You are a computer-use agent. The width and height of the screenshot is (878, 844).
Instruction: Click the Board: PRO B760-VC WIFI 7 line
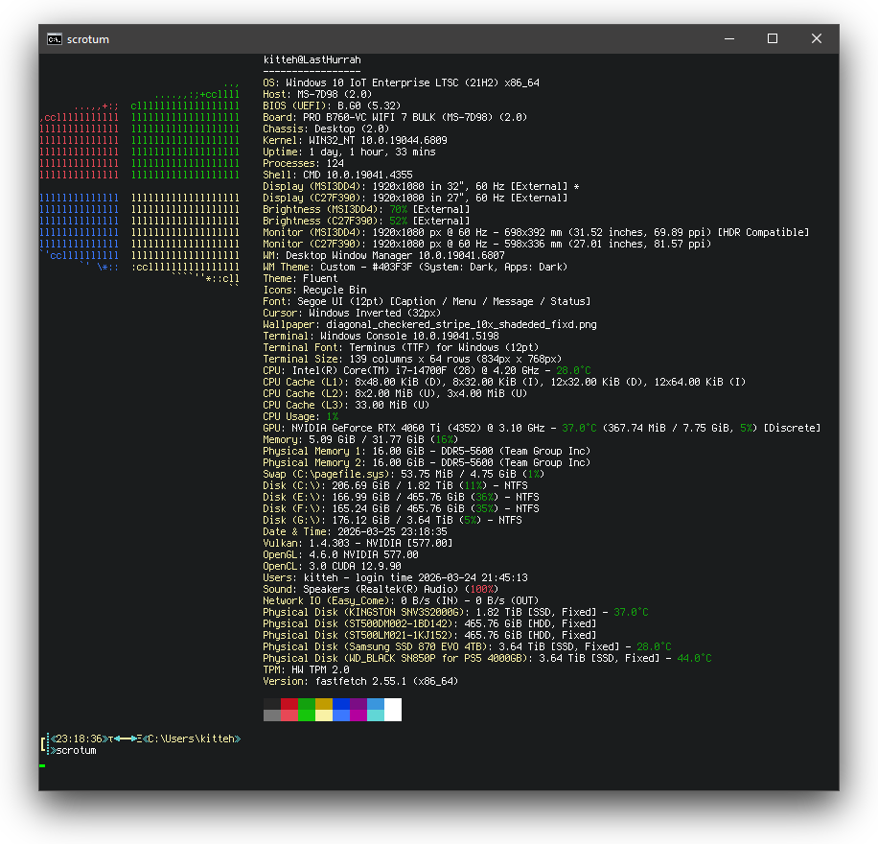[395, 117]
